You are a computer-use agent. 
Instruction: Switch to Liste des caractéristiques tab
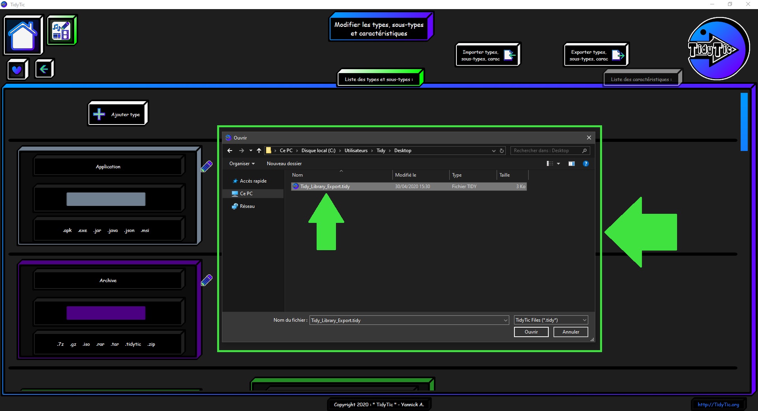point(642,78)
